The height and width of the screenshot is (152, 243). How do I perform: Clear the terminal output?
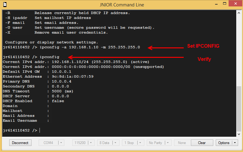[x=202, y=143]
